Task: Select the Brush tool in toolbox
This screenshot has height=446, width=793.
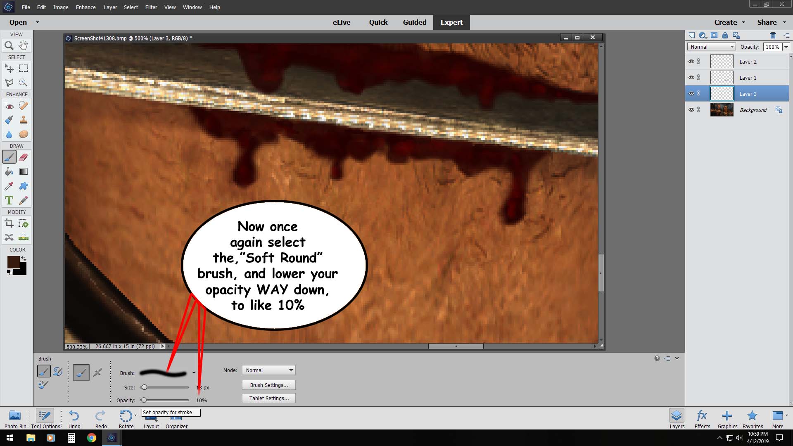Action: 9,157
